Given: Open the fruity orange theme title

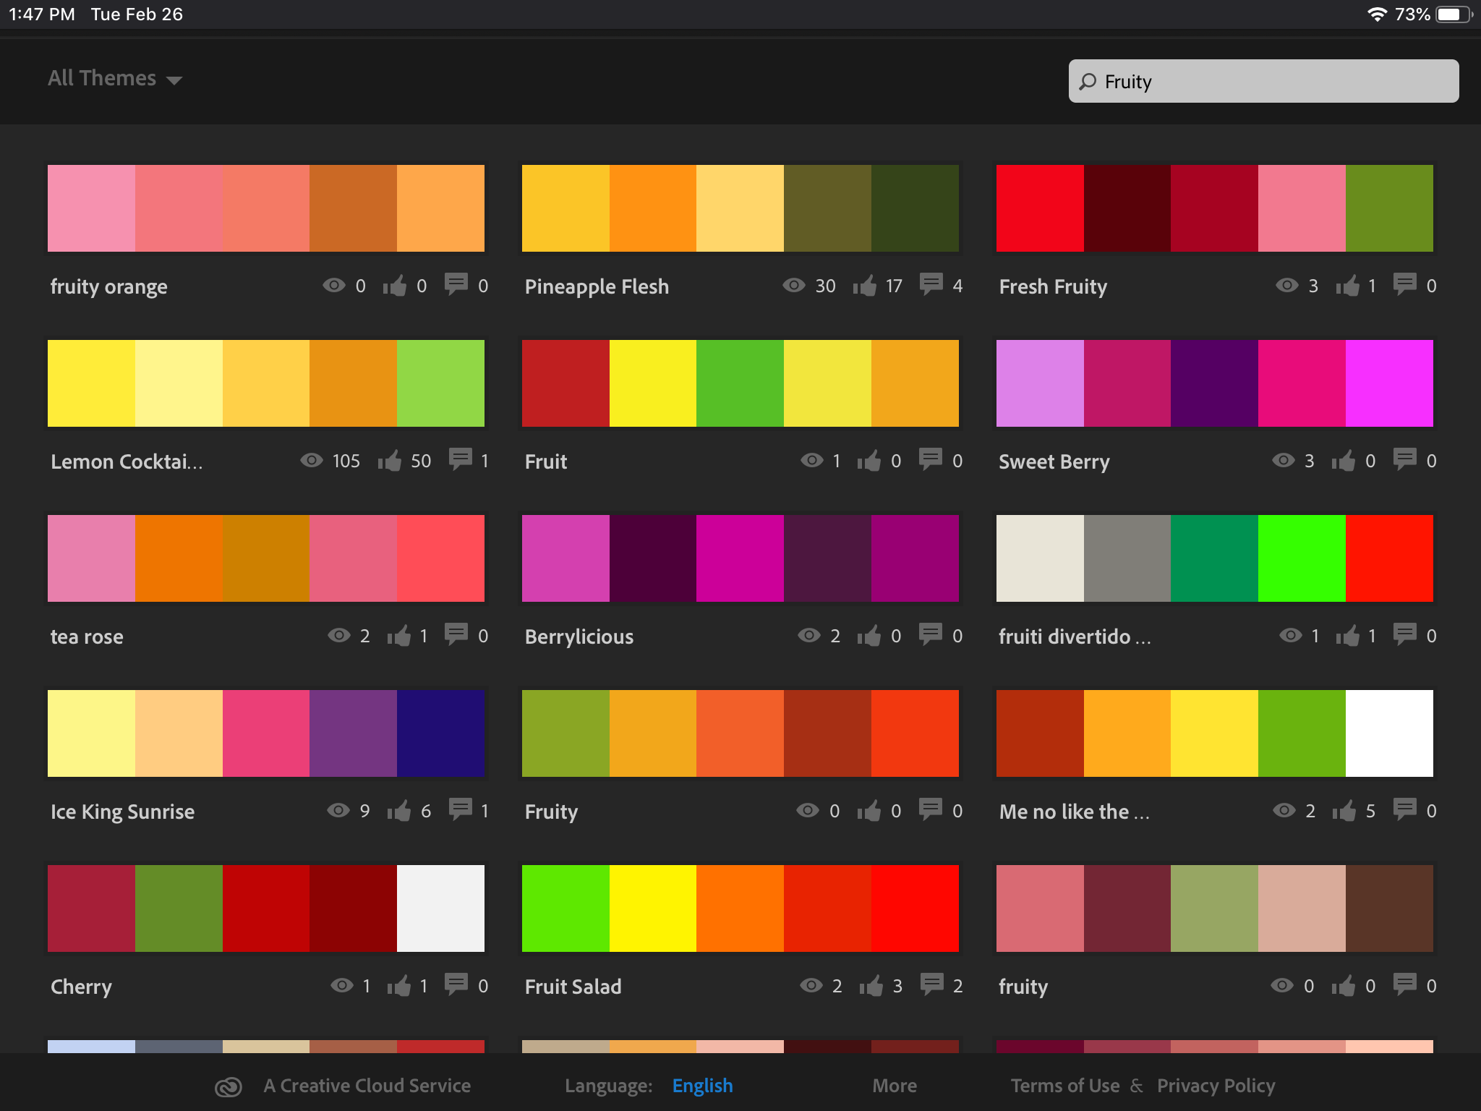Looking at the screenshot, I should tap(109, 286).
